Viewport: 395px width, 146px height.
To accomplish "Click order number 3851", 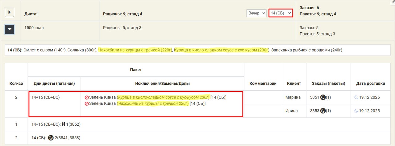I will (314, 97).
